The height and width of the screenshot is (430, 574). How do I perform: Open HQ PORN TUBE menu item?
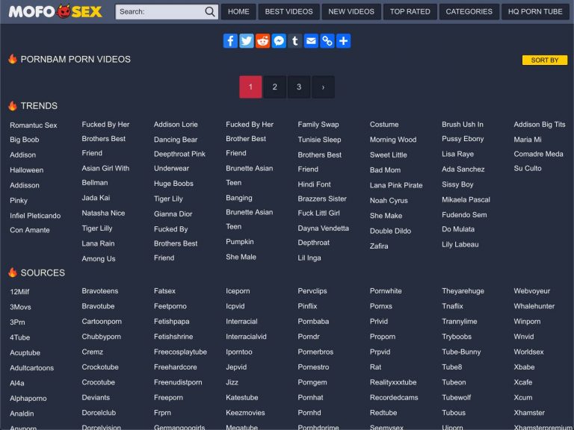535,12
